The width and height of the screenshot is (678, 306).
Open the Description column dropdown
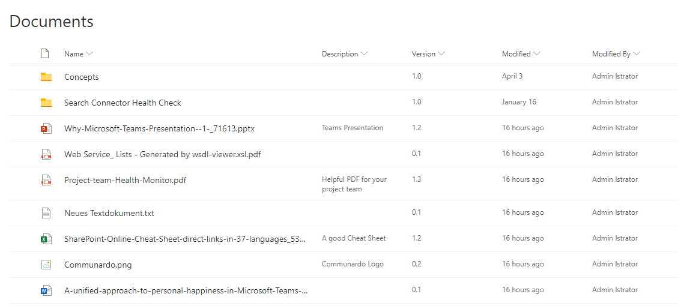tap(364, 54)
